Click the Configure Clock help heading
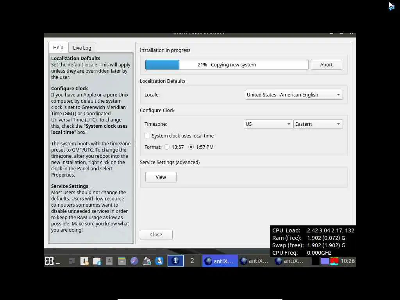 click(x=70, y=89)
